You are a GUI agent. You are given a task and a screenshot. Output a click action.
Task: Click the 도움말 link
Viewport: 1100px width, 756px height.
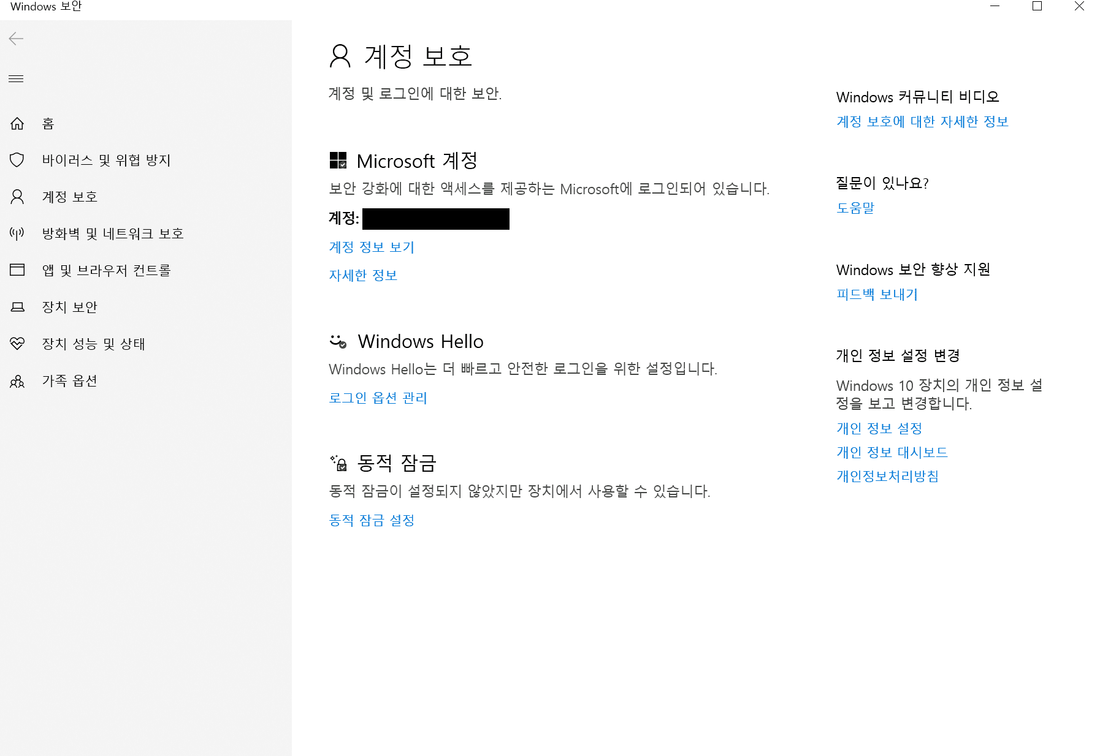click(x=855, y=208)
